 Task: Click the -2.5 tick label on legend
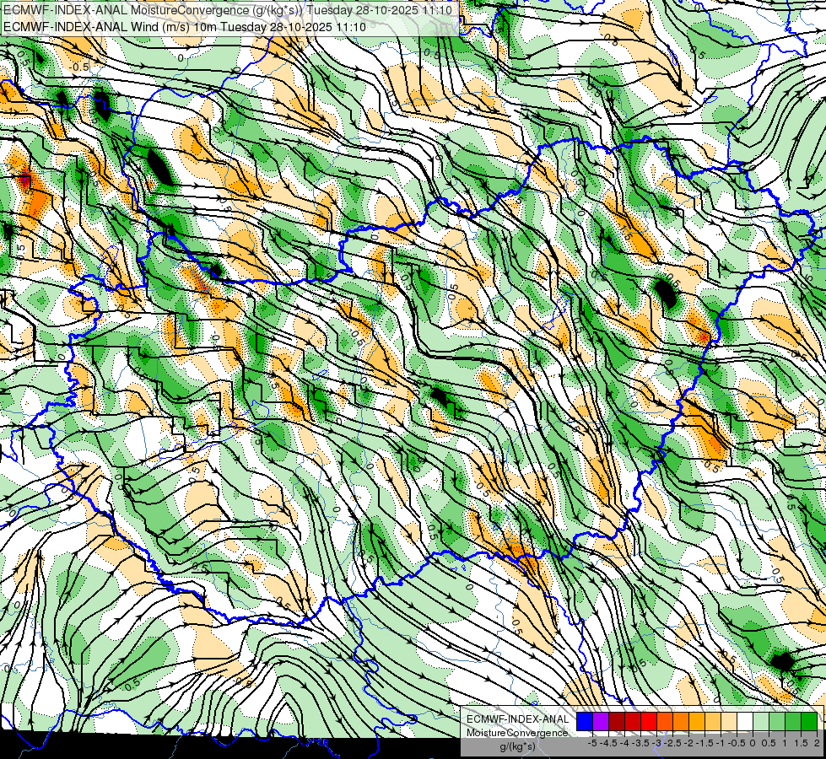click(x=672, y=743)
